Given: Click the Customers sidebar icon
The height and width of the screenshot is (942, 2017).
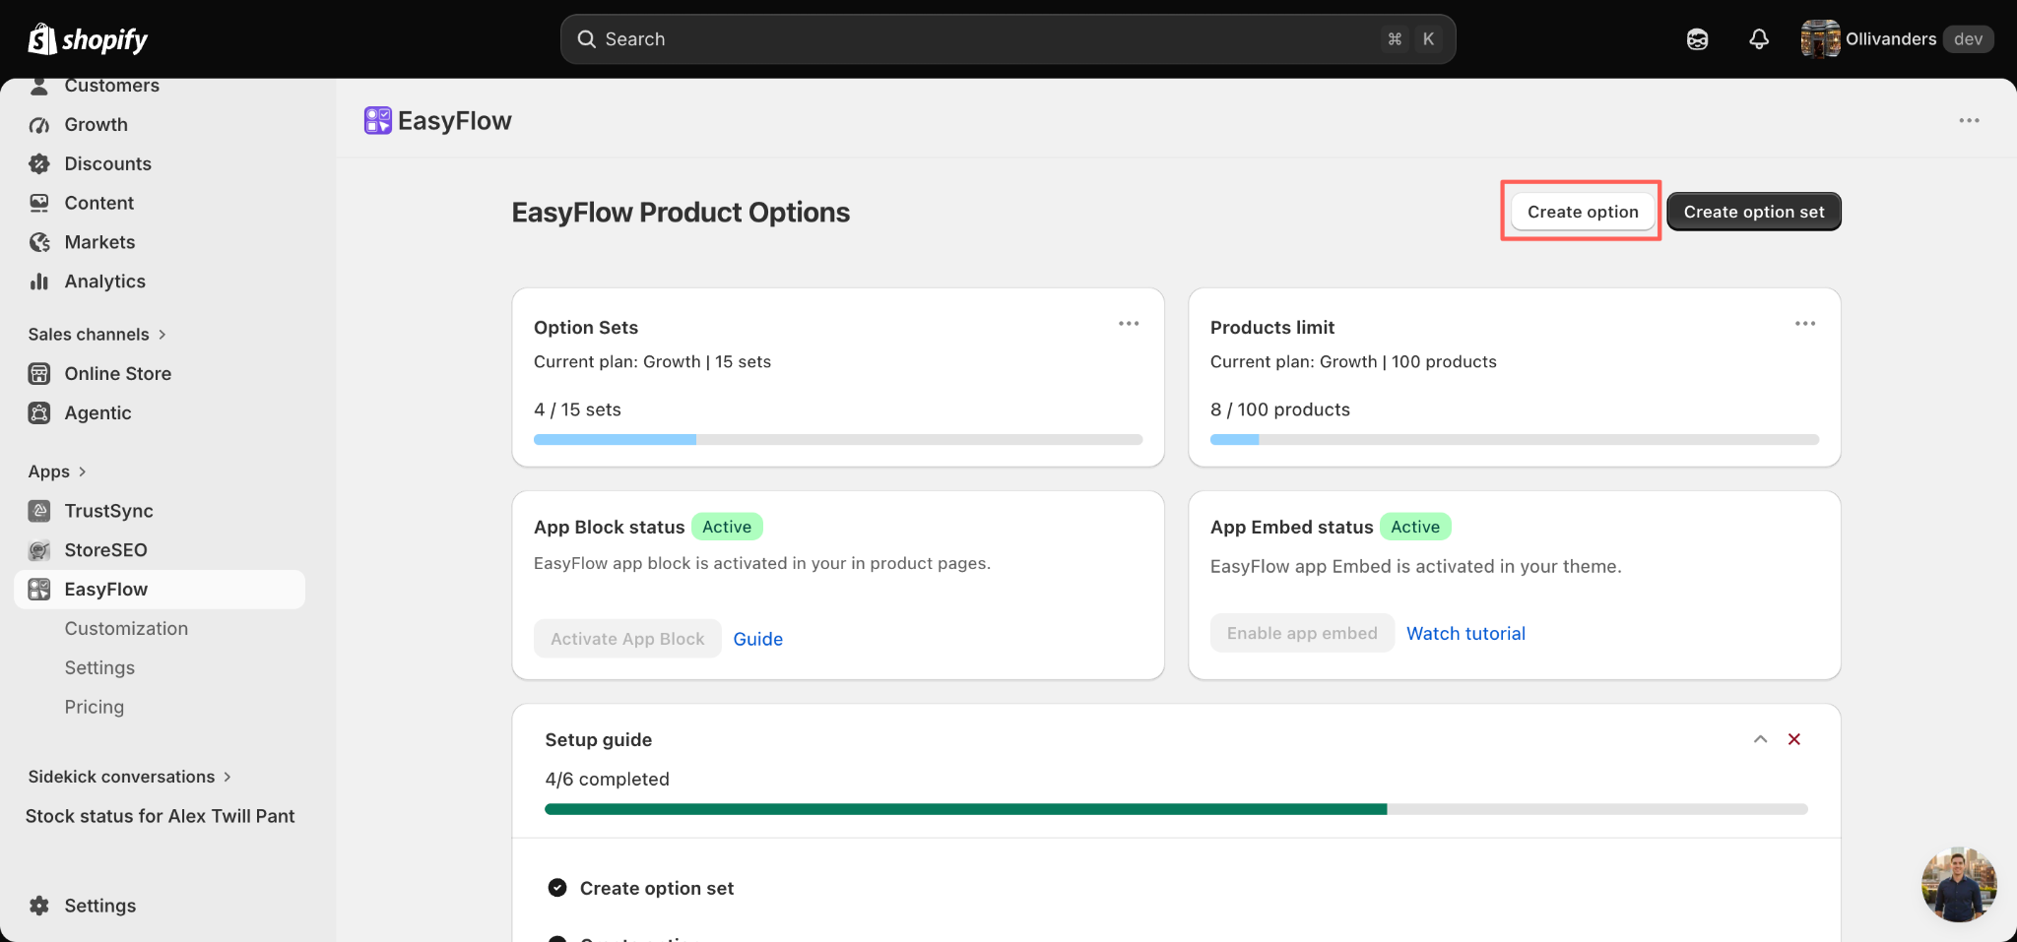Looking at the screenshot, I should 39,86.
